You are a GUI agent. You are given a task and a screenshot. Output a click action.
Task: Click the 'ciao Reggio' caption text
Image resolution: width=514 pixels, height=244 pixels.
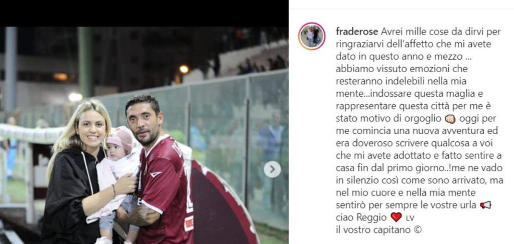tap(362, 217)
